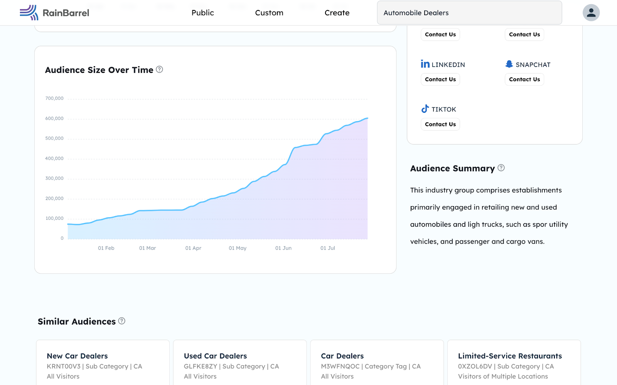Screen dimensions: 617x385
Task: Click the RainBarrel logo icon
Action: click(x=29, y=13)
